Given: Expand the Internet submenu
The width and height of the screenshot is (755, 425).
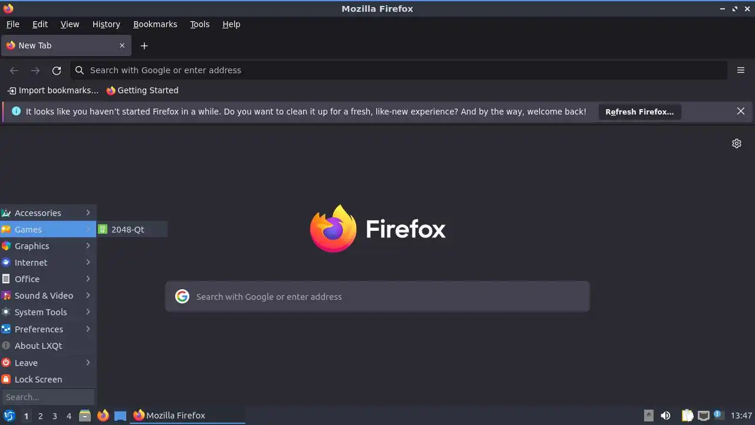Looking at the screenshot, I should pos(48,263).
